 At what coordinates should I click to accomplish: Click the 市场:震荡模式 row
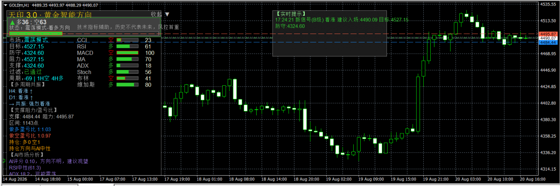[28, 41]
